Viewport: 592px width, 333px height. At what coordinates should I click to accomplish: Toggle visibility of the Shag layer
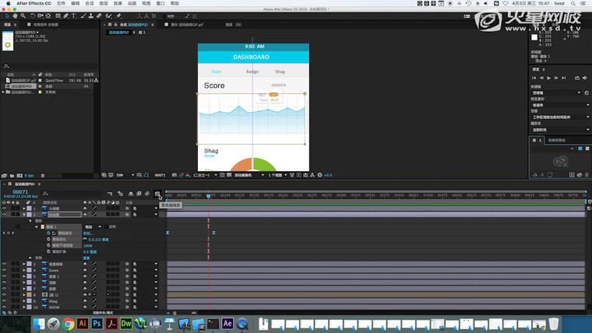tap(4, 300)
